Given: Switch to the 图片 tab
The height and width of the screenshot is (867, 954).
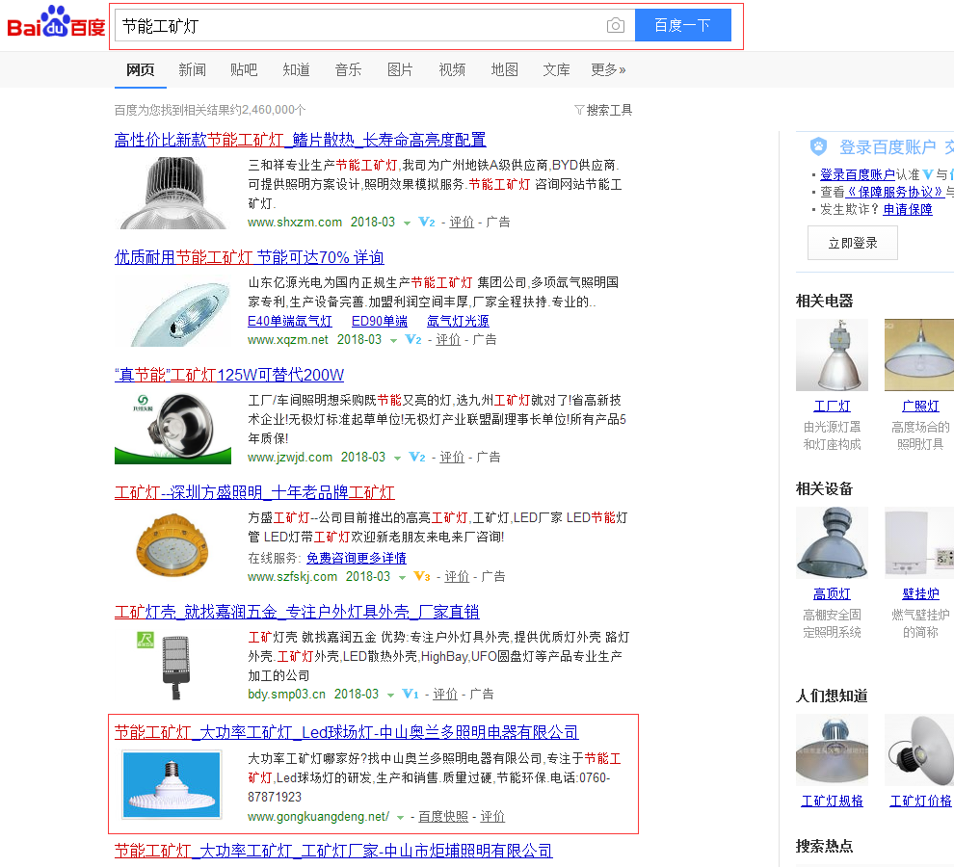Looking at the screenshot, I should [400, 69].
